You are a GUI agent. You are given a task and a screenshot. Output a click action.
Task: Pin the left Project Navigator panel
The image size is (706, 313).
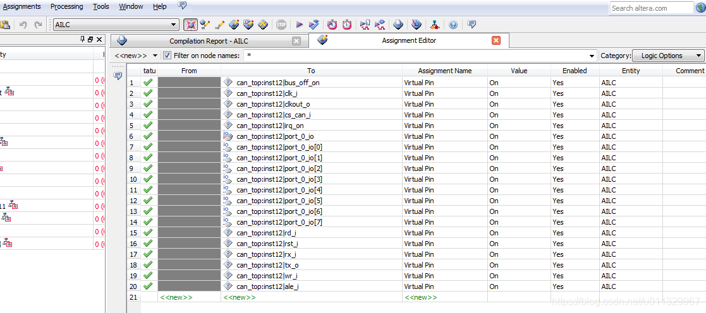(82, 40)
